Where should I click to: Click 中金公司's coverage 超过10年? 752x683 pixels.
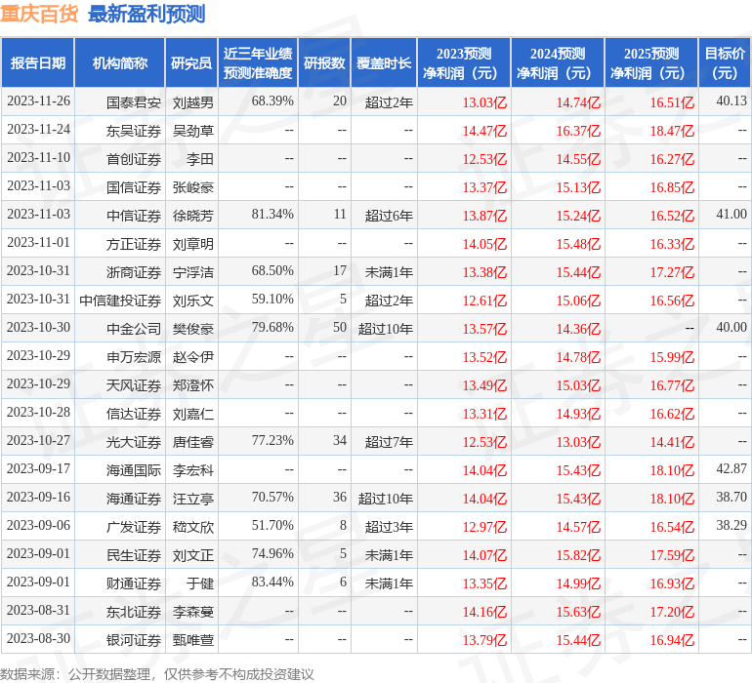(x=386, y=329)
